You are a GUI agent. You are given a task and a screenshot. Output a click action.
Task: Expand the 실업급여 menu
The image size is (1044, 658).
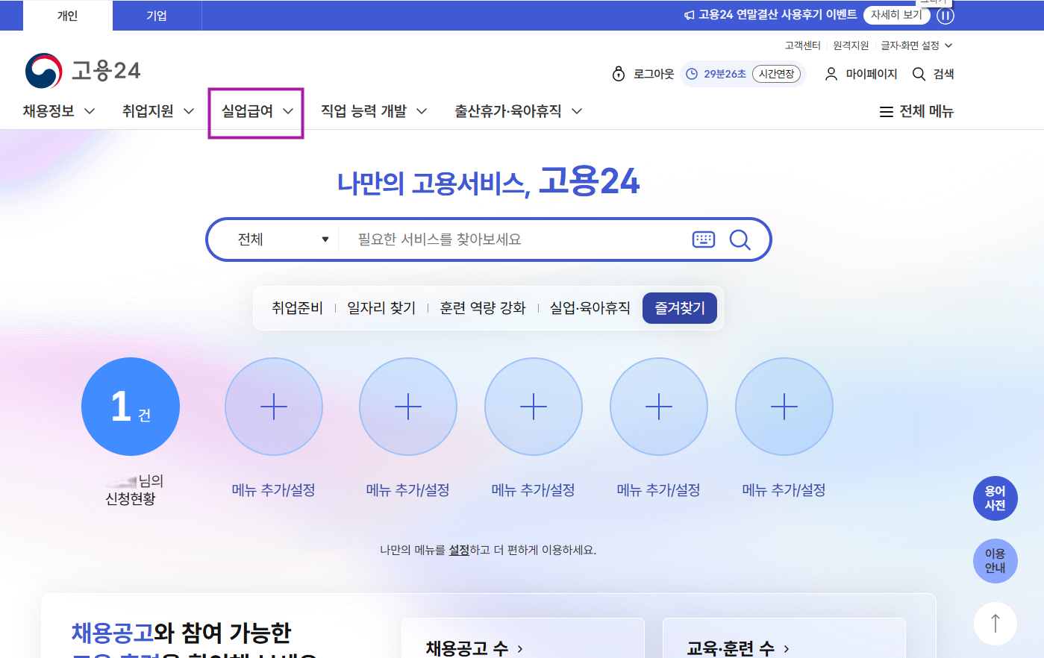coord(257,111)
